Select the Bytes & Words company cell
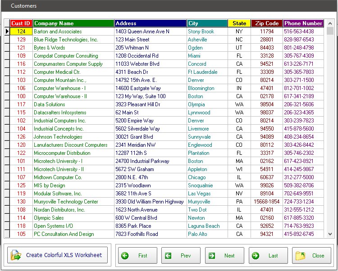The width and height of the screenshot is (338, 271). (x=50, y=48)
